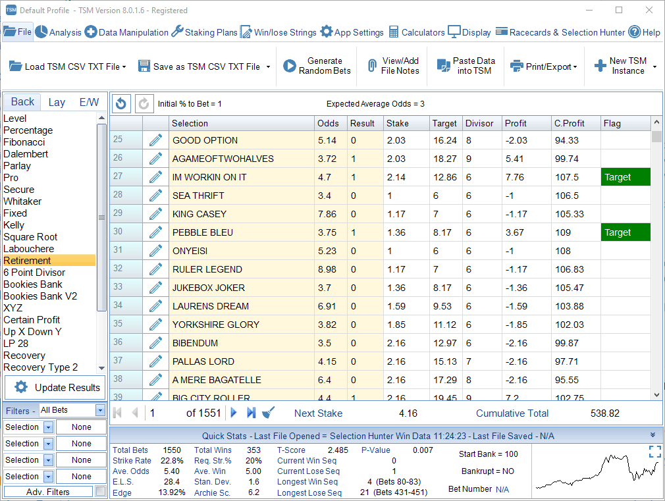
Task: Open the Help menu
Action: [x=644, y=32]
